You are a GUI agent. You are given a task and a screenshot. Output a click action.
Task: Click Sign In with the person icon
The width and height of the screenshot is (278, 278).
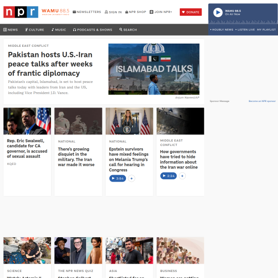[113, 12]
